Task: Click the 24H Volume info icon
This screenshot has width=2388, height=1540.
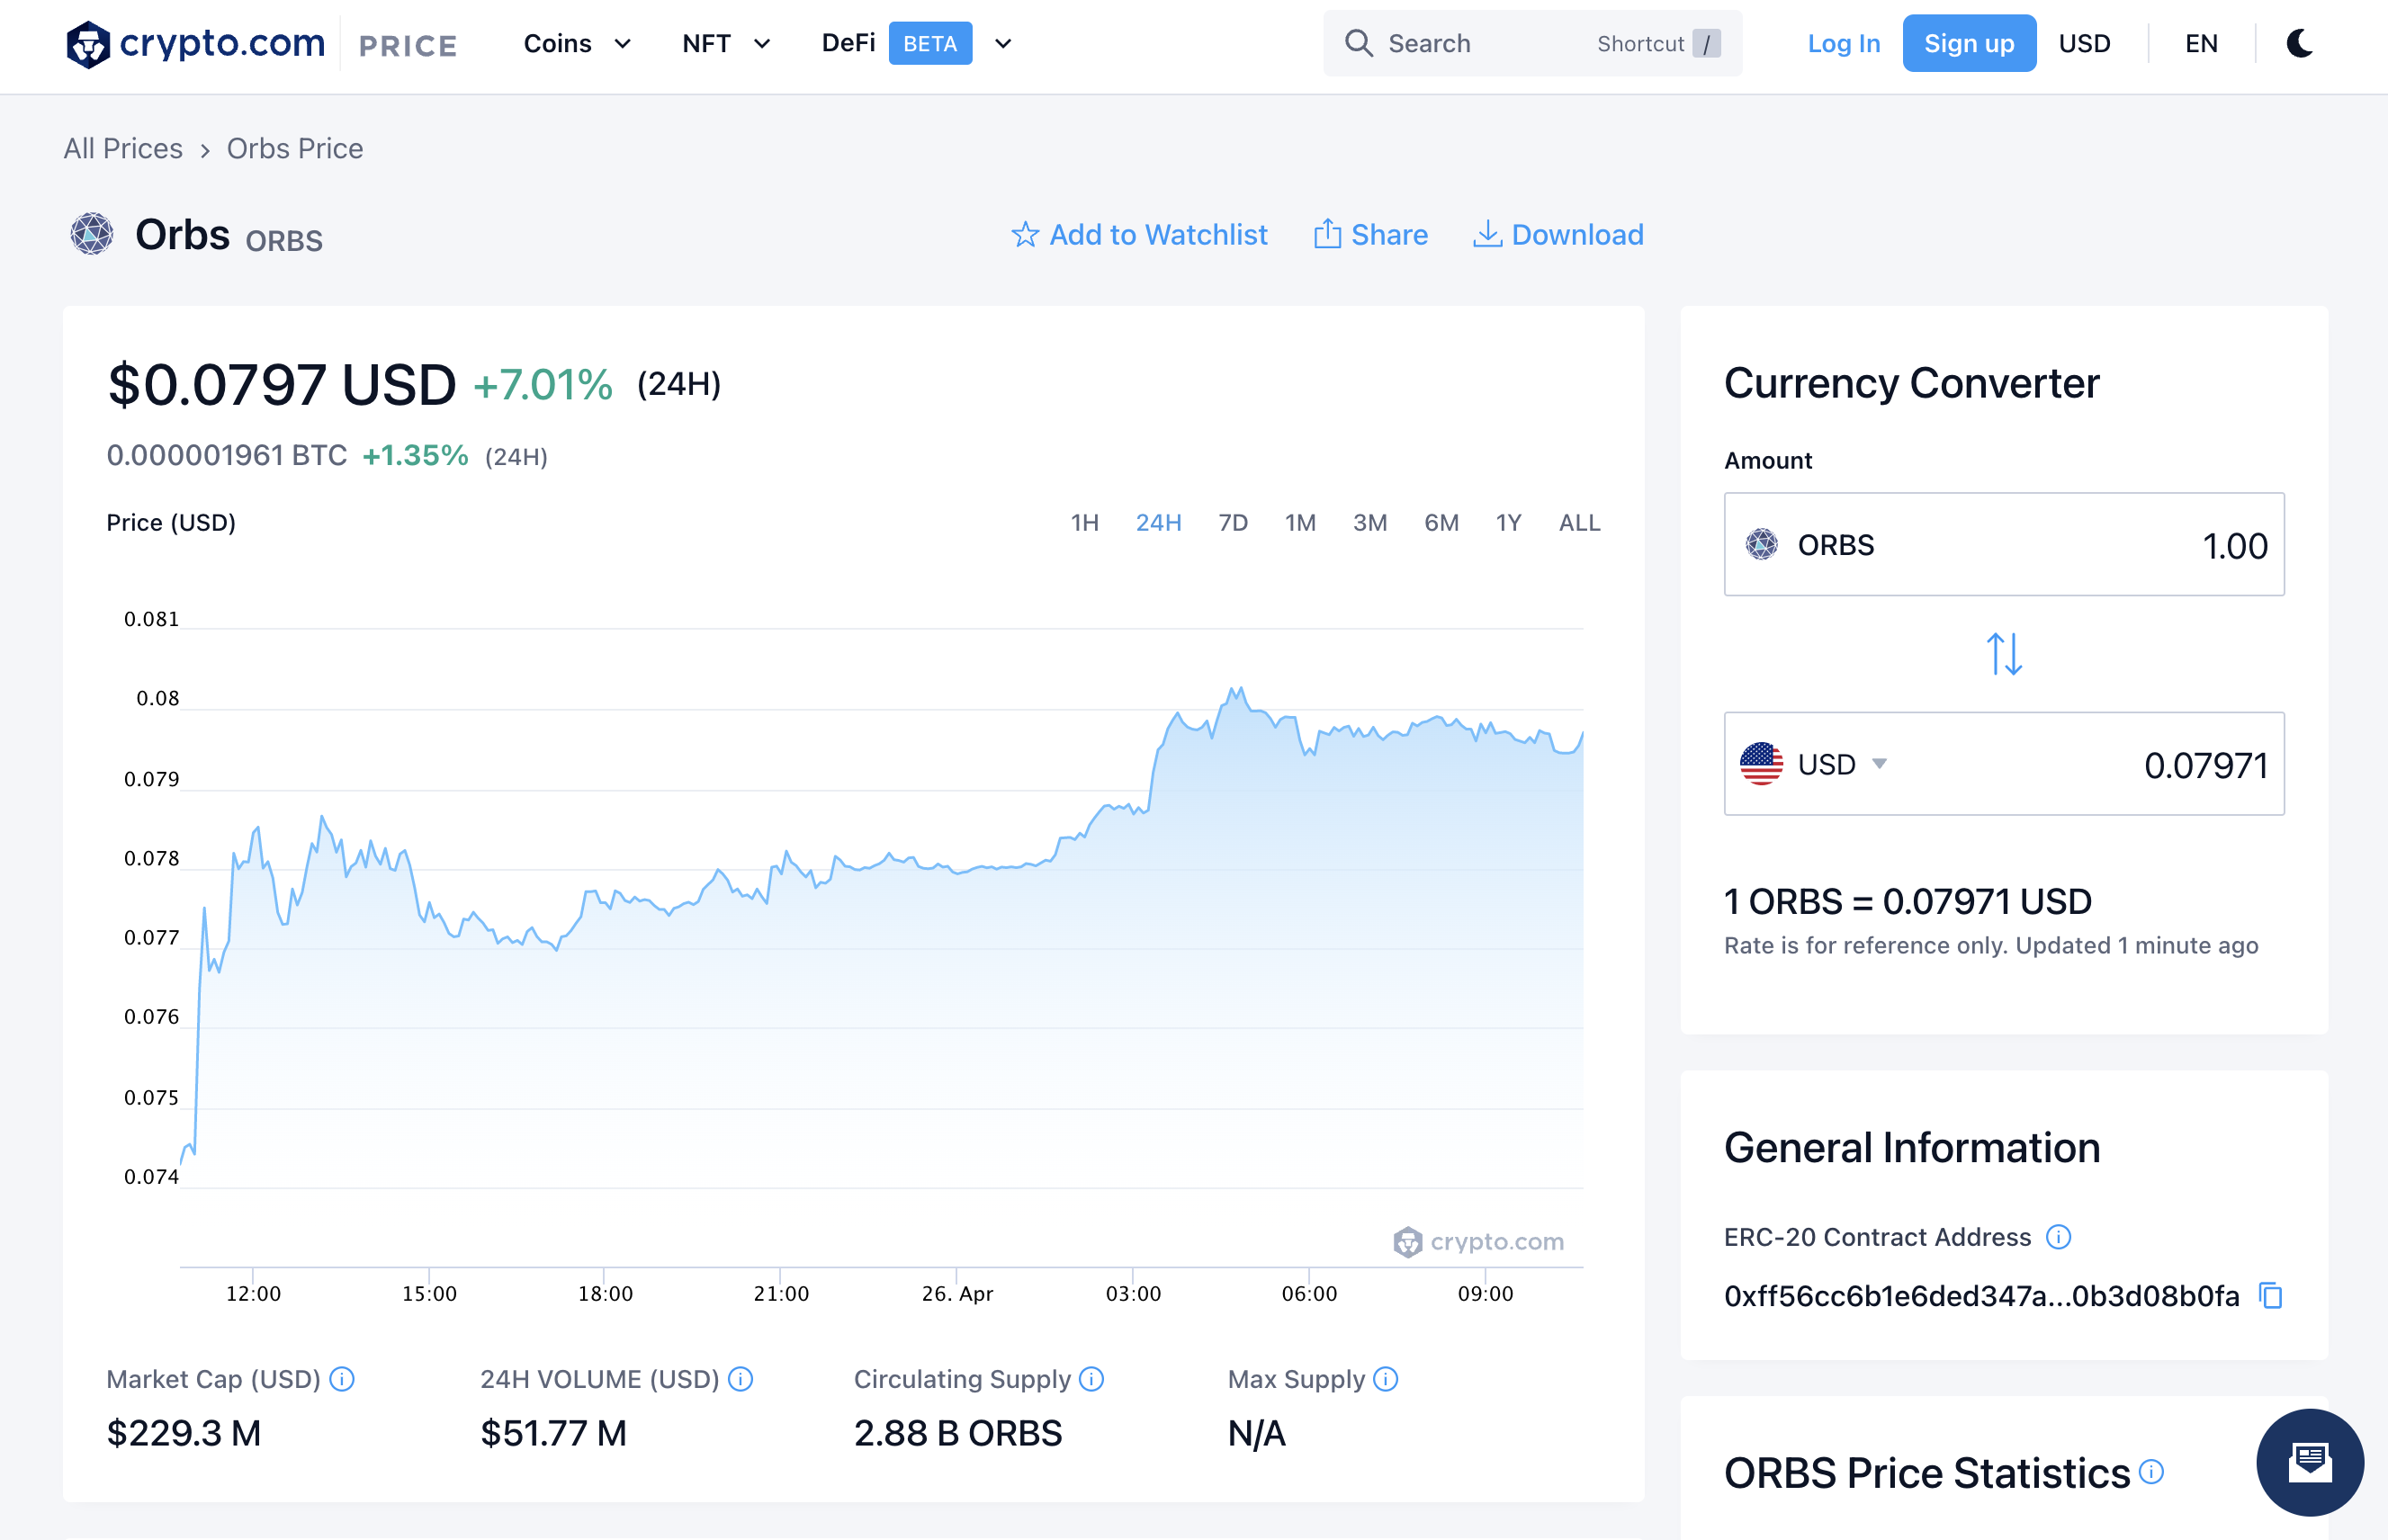Action: coord(740,1379)
